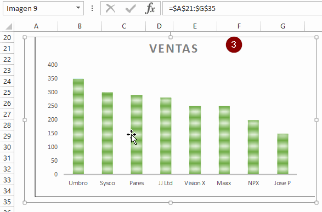322x212 pixels.
Task: Click the Enter checkmark icon in formula bar
Action: (x=131, y=8)
